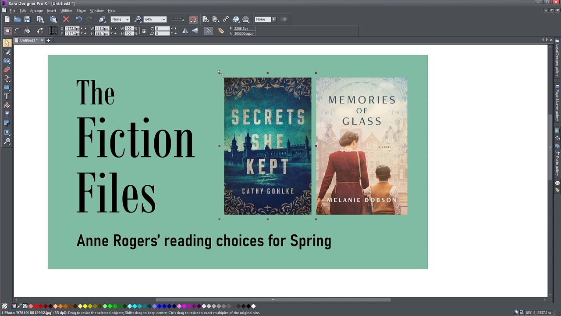Open the Edit menu

(x=22, y=11)
